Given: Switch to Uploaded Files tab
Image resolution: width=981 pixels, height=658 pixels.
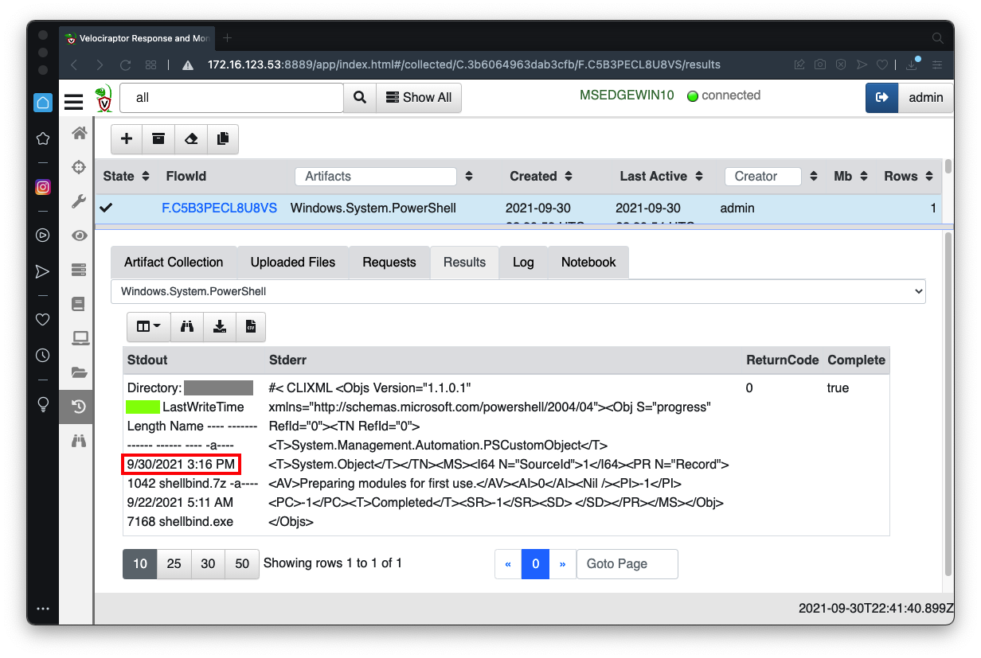Looking at the screenshot, I should click(293, 262).
